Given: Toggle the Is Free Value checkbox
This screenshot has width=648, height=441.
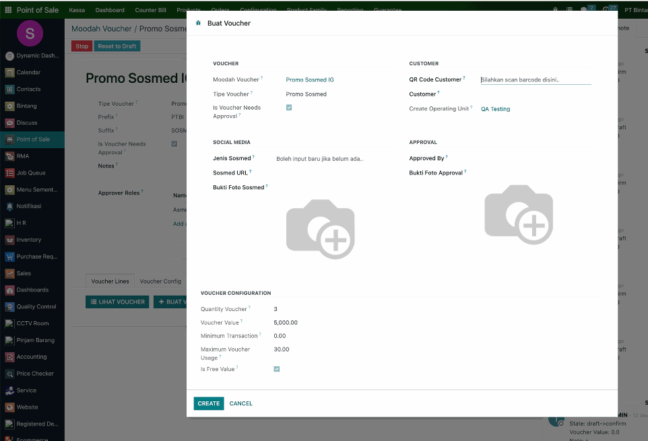Looking at the screenshot, I should pyautogui.click(x=276, y=369).
